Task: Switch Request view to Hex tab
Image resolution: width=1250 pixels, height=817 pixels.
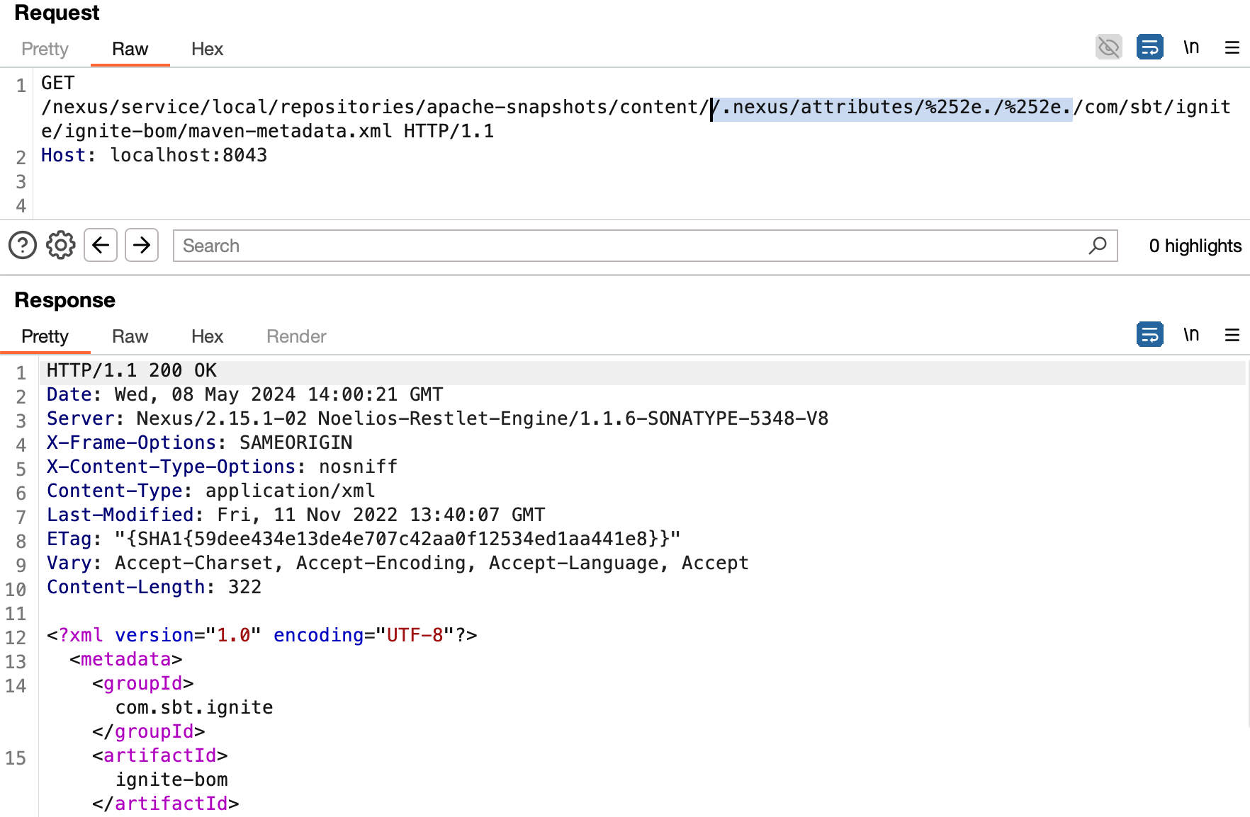Action: [x=207, y=49]
